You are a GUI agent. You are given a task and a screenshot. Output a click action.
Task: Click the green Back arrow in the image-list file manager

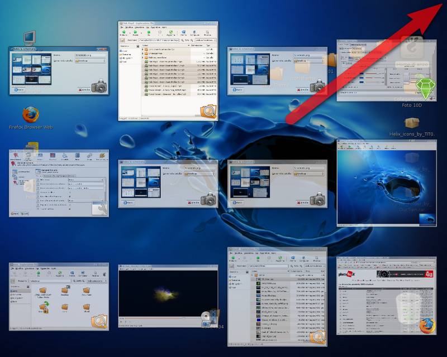233,258
